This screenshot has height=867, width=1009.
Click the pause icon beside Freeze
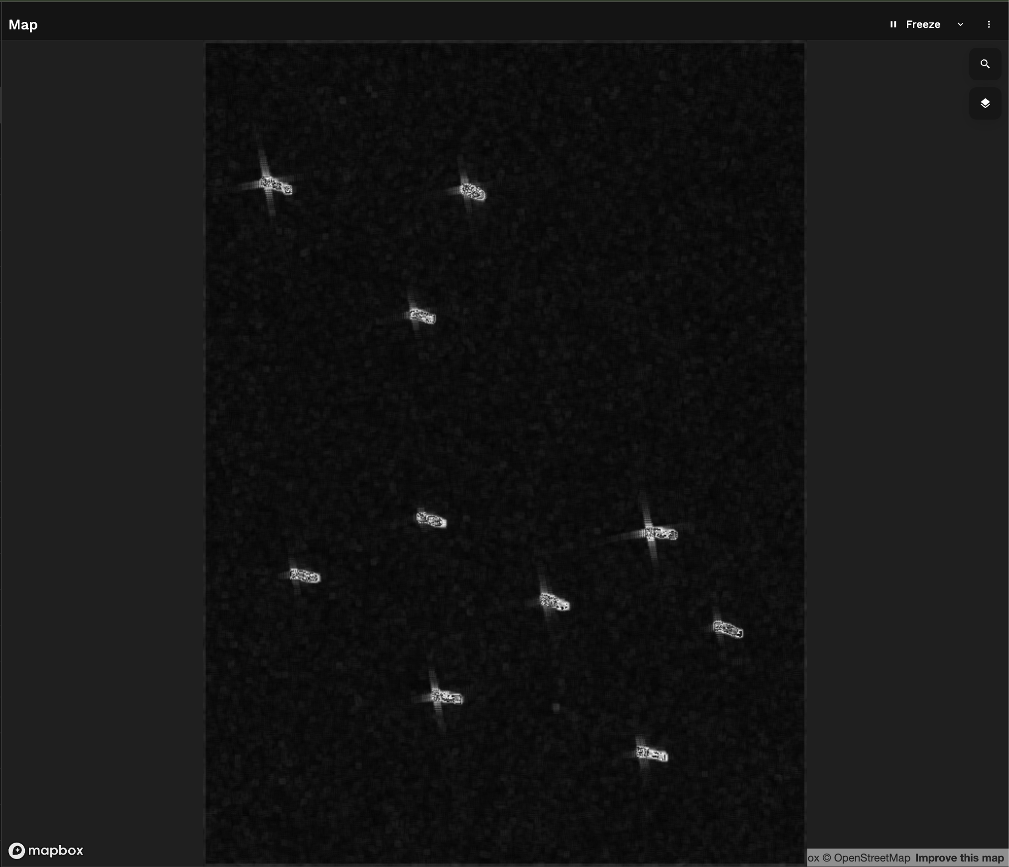(893, 24)
